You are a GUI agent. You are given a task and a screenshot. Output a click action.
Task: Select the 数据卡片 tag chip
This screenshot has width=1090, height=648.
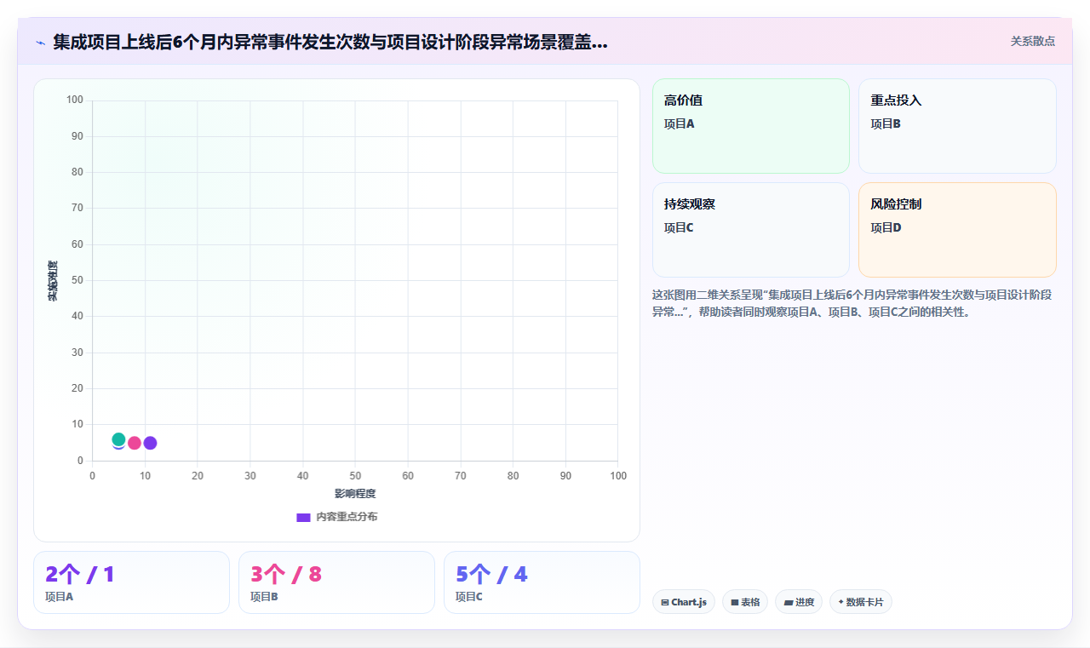(861, 602)
